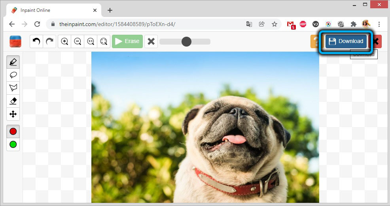Viewport: 390px width, 206px height.
Task: Close editor with the red X button
Action: tap(377, 41)
